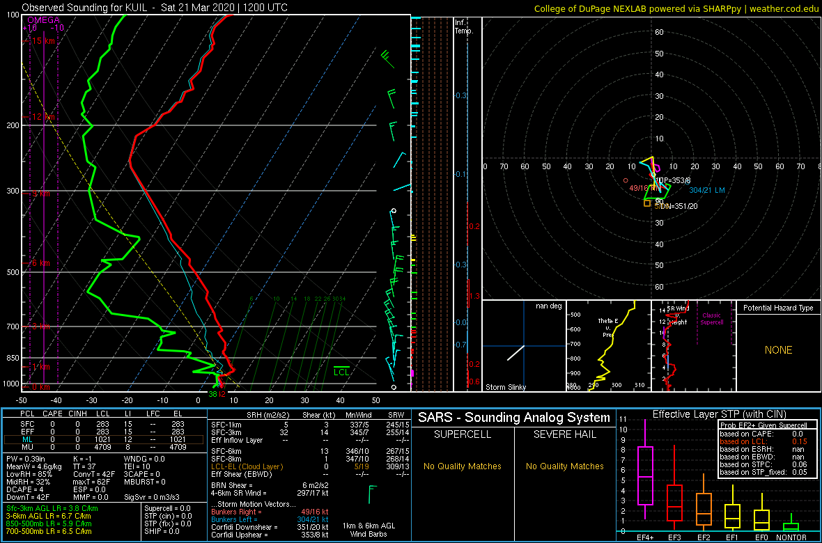Viewport: 822px width, 543px height.
Task: Click the 1km & 6km wind barb symbol
Action: coord(373,493)
